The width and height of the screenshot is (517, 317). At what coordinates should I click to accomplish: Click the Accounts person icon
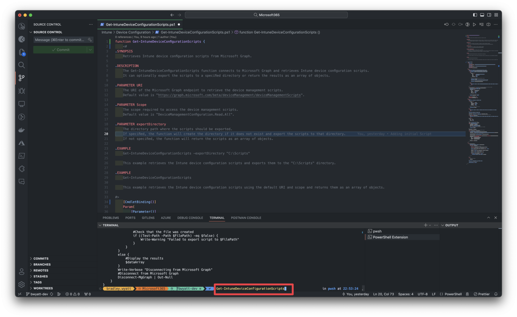click(x=22, y=272)
